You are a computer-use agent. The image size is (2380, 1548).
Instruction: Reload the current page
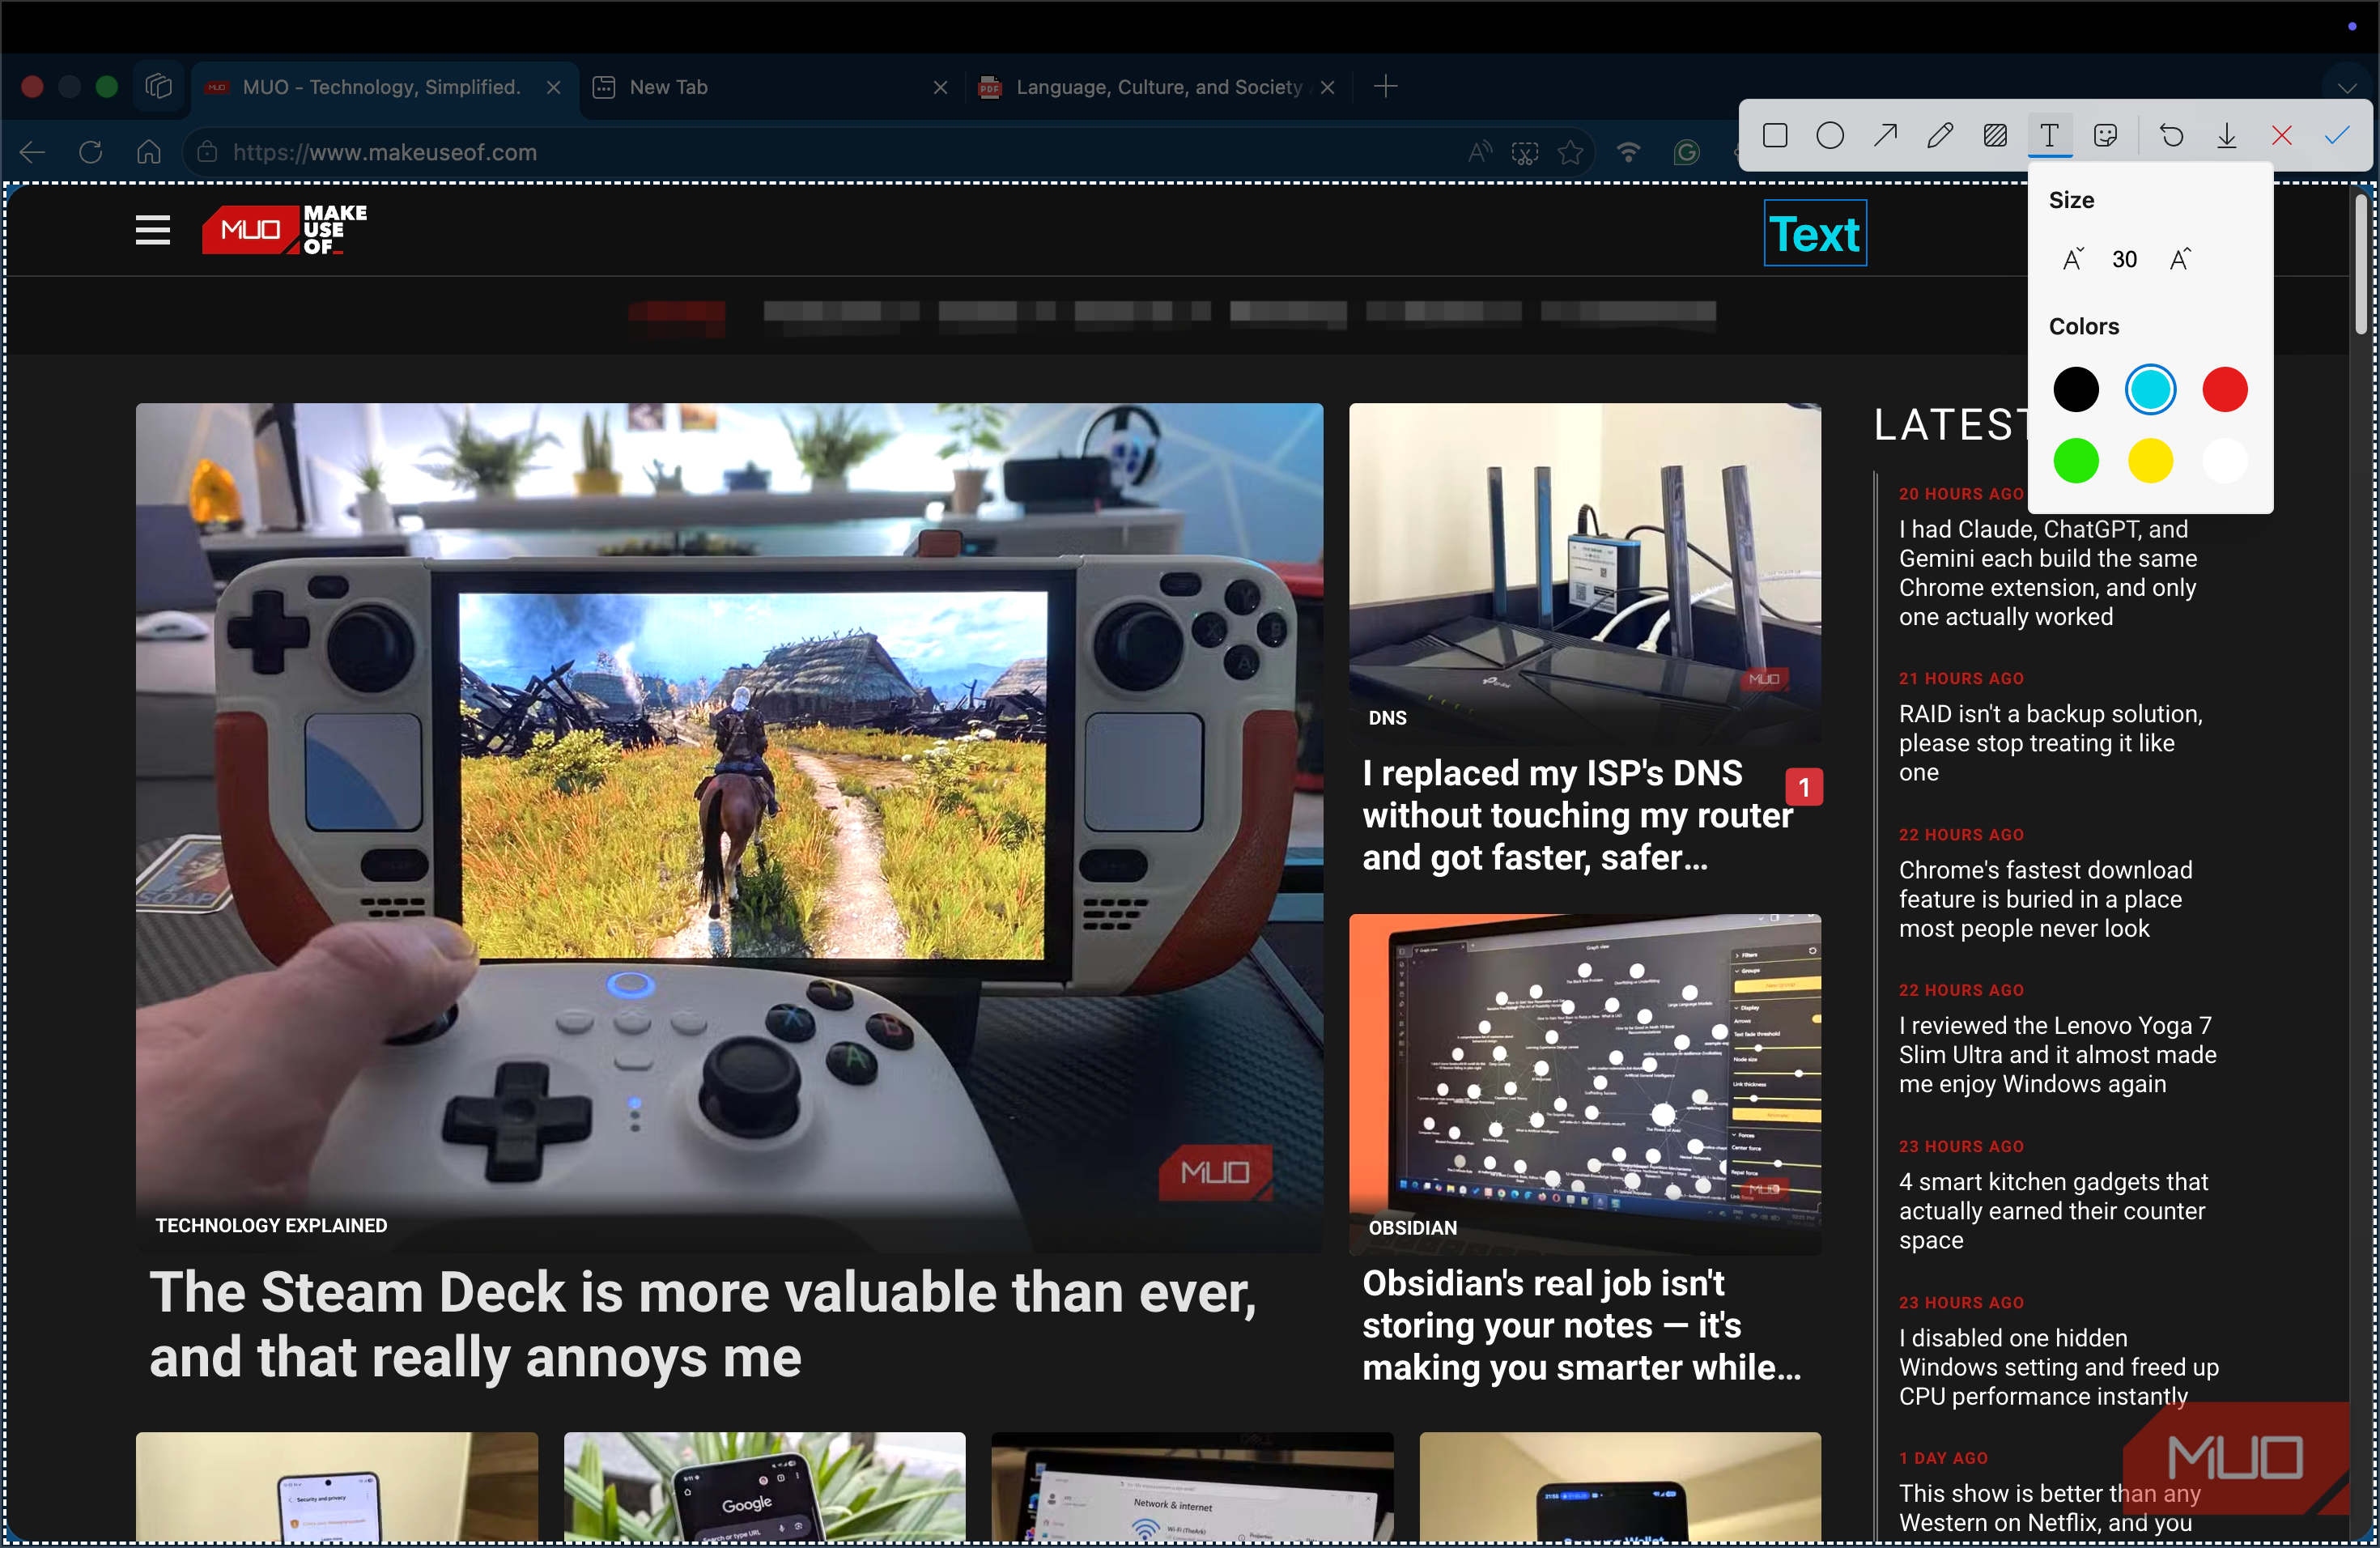[91, 152]
